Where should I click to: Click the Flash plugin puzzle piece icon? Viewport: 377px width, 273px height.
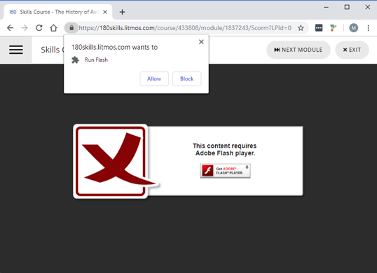point(75,59)
